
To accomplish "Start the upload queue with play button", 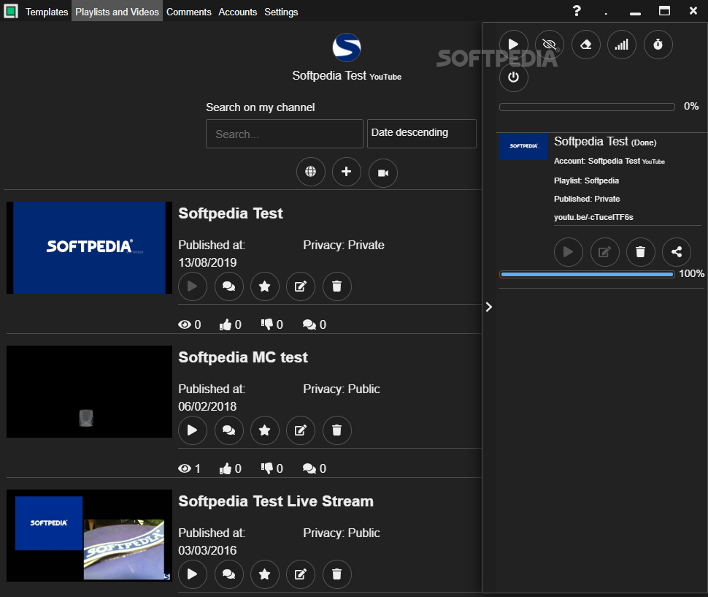I will (x=514, y=45).
